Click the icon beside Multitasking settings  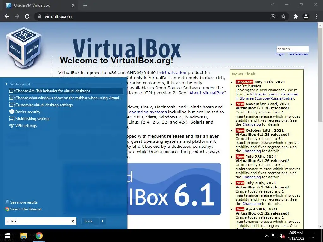tap(12, 119)
